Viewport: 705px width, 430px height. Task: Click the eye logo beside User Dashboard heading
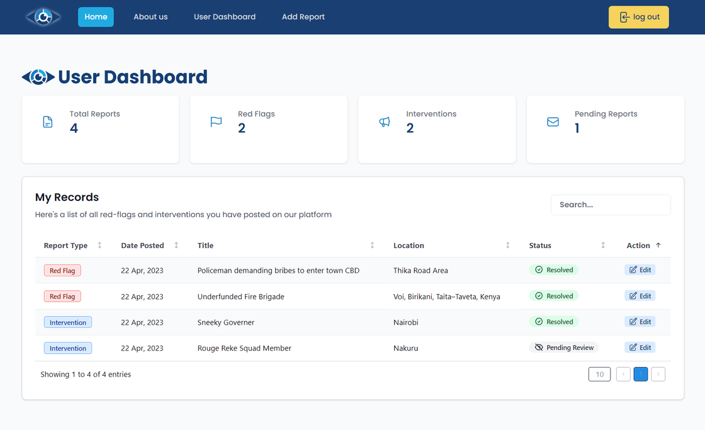(38, 77)
